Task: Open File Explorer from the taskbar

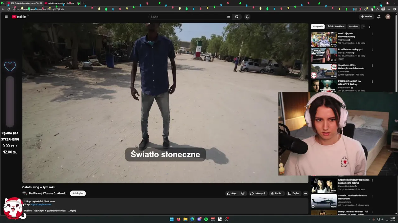Action: [185, 219]
